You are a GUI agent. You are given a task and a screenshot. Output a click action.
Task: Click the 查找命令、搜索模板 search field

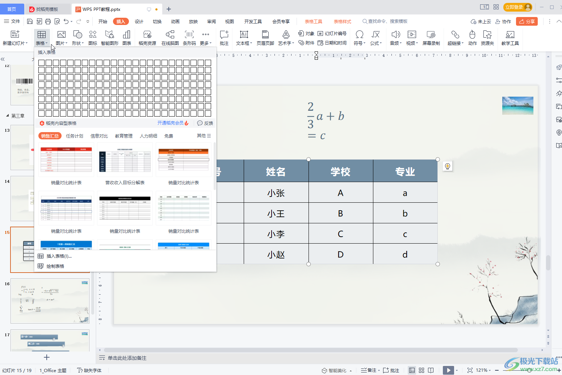[385, 21]
